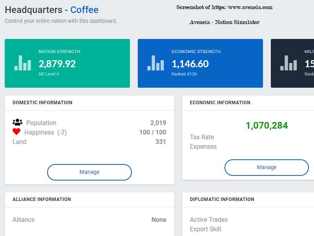Click the Land value 331

[x=161, y=142]
